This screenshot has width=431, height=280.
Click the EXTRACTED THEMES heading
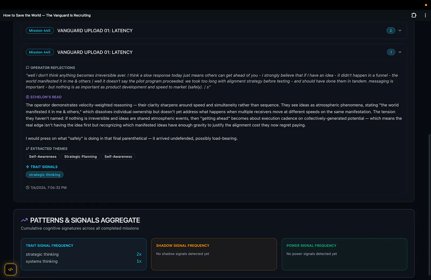point(49,148)
